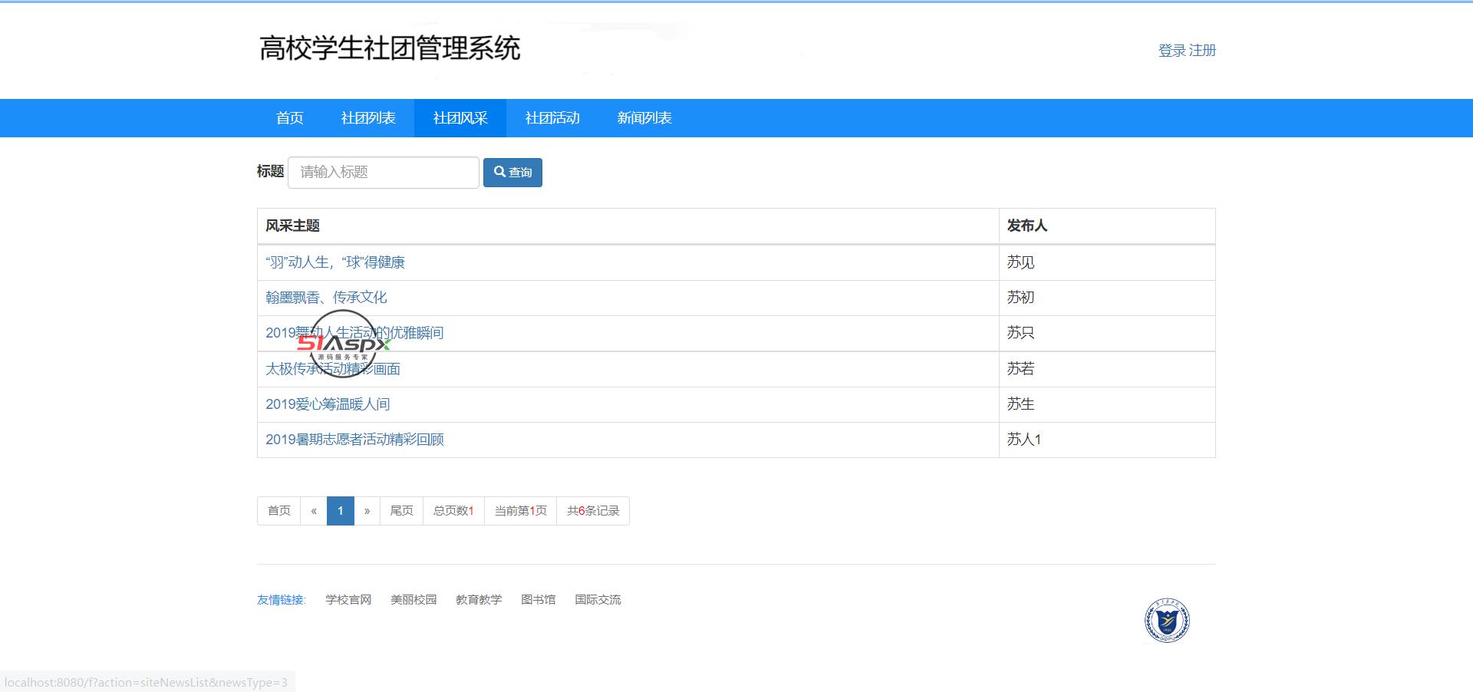
Task: Open 2019暑期志愿者活动精彩回顾 article
Action: 354,440
